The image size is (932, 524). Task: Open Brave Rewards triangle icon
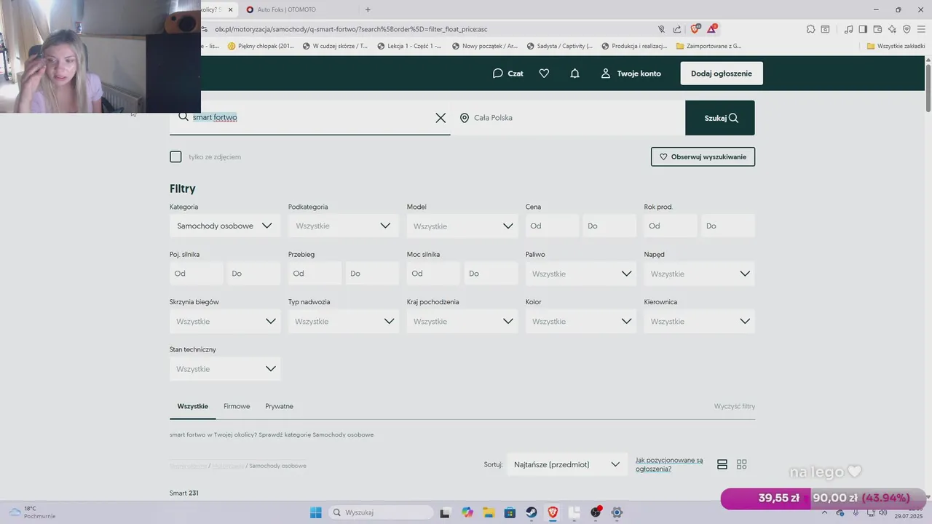[x=712, y=29]
